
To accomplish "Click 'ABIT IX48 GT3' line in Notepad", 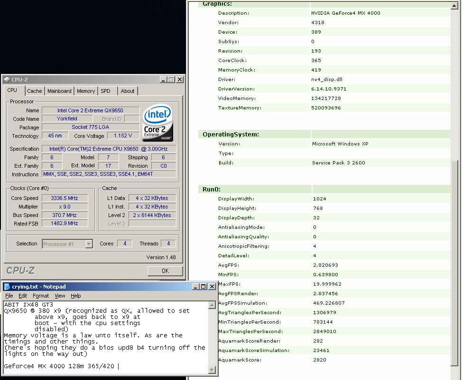I will (28, 305).
